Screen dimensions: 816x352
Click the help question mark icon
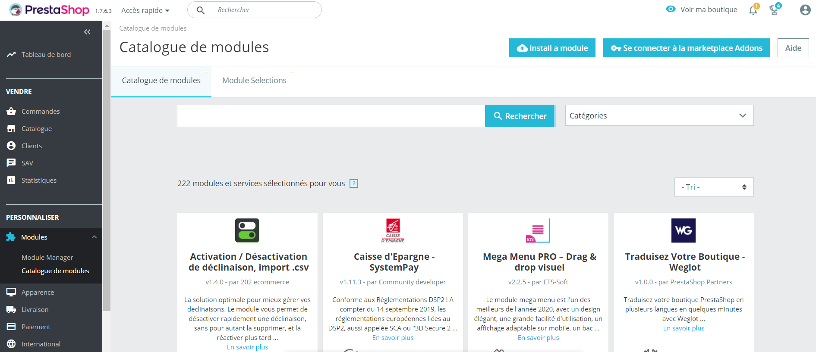(354, 184)
